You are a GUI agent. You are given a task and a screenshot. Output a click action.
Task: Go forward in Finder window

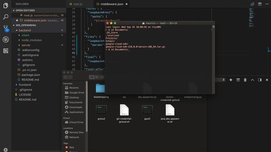click(70, 77)
